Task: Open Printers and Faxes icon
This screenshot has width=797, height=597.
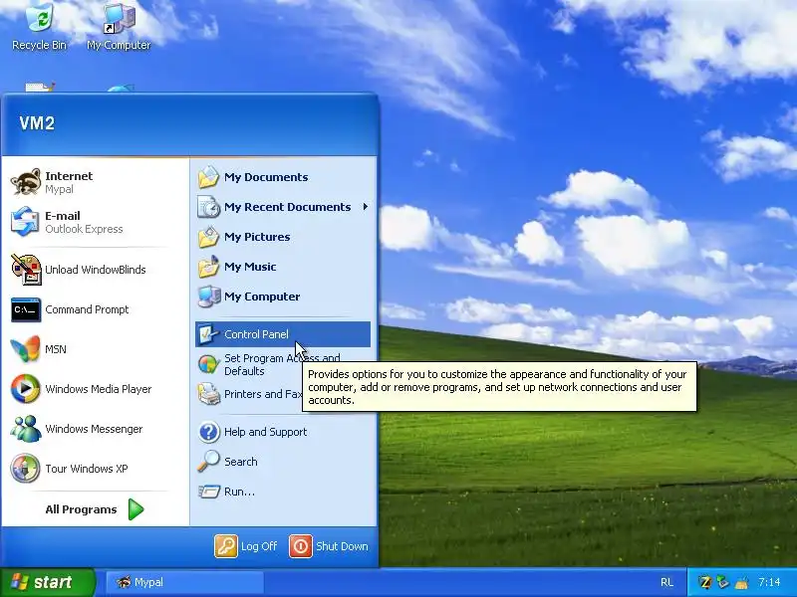Action: point(208,394)
